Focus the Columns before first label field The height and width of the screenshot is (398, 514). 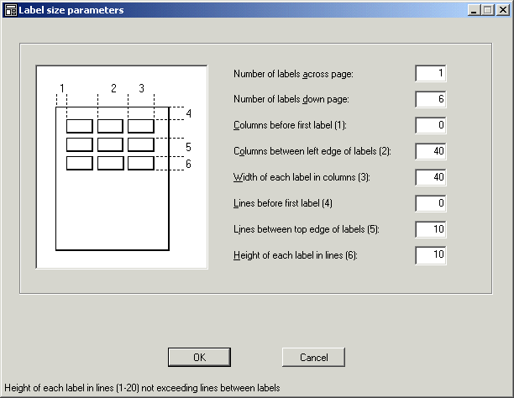coord(430,126)
